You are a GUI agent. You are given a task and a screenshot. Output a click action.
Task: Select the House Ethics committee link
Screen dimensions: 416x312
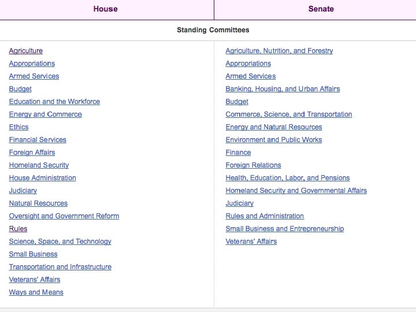tap(18, 127)
